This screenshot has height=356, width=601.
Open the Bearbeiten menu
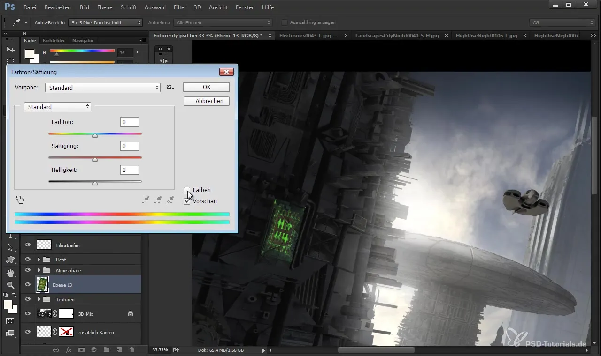58,7
